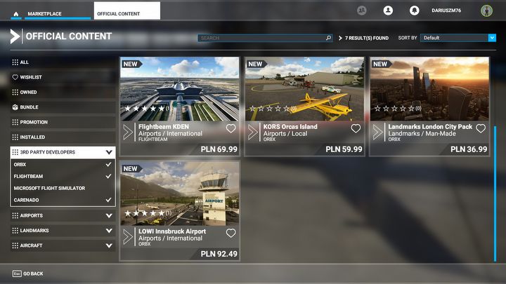The image size is (506, 284).
Task: Select the Wishlist sidebar item
Action: (x=63, y=77)
